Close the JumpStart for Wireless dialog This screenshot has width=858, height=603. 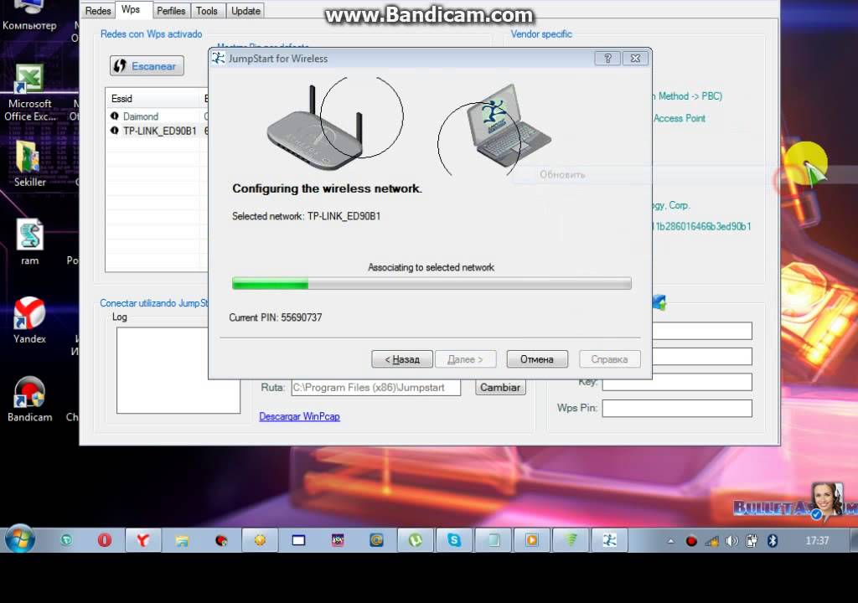[x=635, y=58]
